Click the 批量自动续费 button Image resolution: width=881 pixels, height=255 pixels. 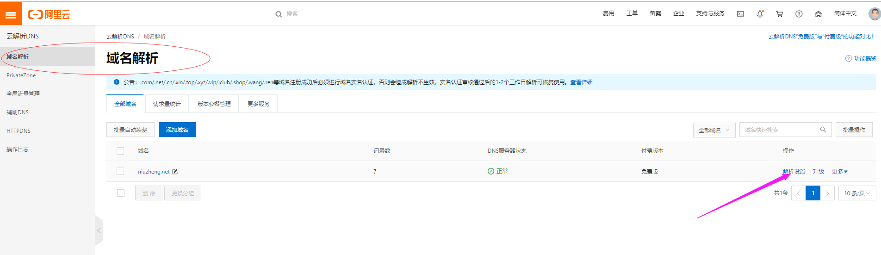(130, 130)
